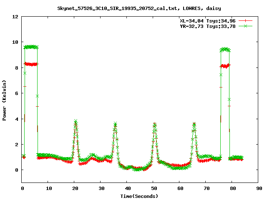Select the XL-34.04 Tsys:34.96 legend entry
267x200 pixels.
point(208,21)
